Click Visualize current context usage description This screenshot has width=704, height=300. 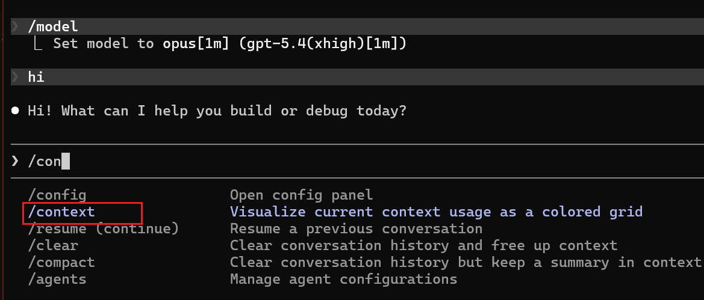[436, 212]
